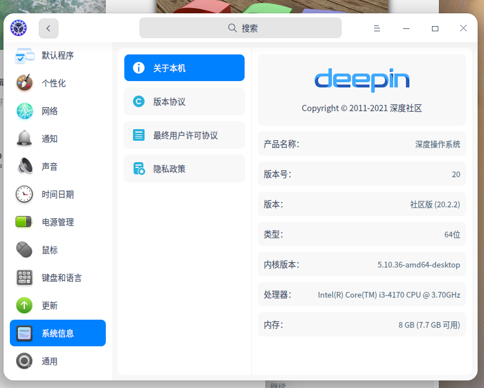
Task: Click the 网络 globe icon
Action: 24,111
